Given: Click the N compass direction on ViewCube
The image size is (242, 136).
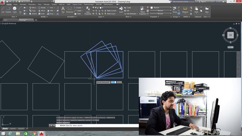Looking at the screenshot, I should click(230, 28).
